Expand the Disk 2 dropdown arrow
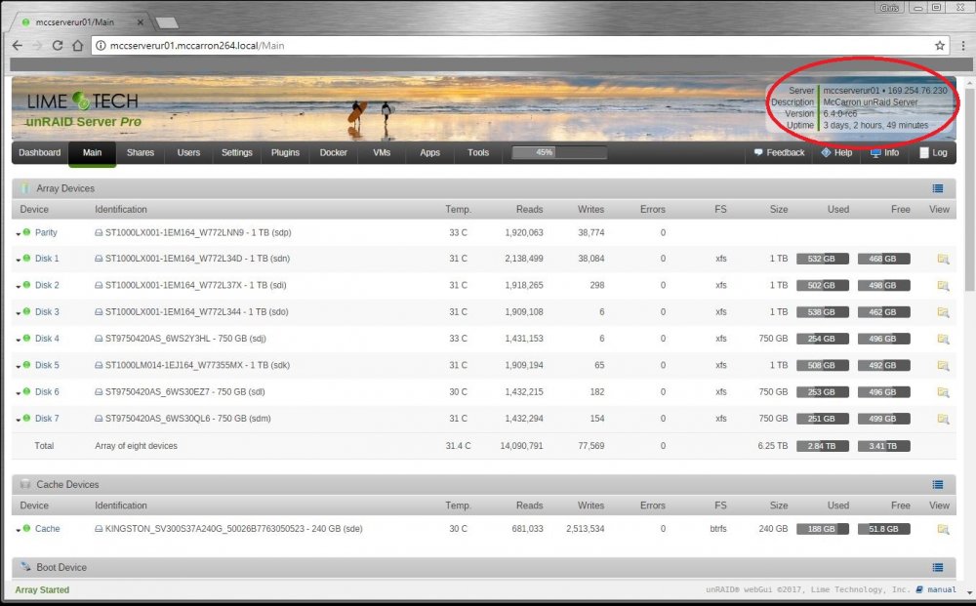The image size is (976, 606). point(18,287)
